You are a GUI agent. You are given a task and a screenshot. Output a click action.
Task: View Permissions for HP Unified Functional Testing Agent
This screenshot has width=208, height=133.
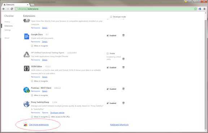[x=35, y=60]
